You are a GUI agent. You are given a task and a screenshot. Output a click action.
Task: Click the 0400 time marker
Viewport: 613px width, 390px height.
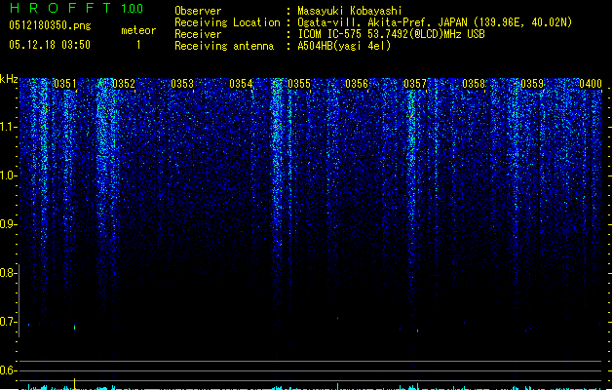591,84
